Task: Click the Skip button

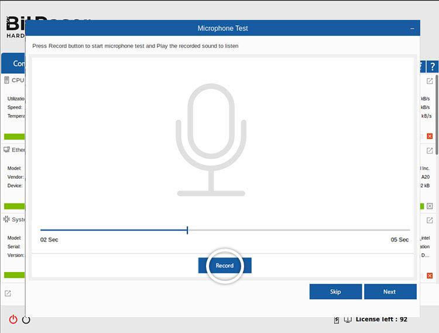Action: 335,291
